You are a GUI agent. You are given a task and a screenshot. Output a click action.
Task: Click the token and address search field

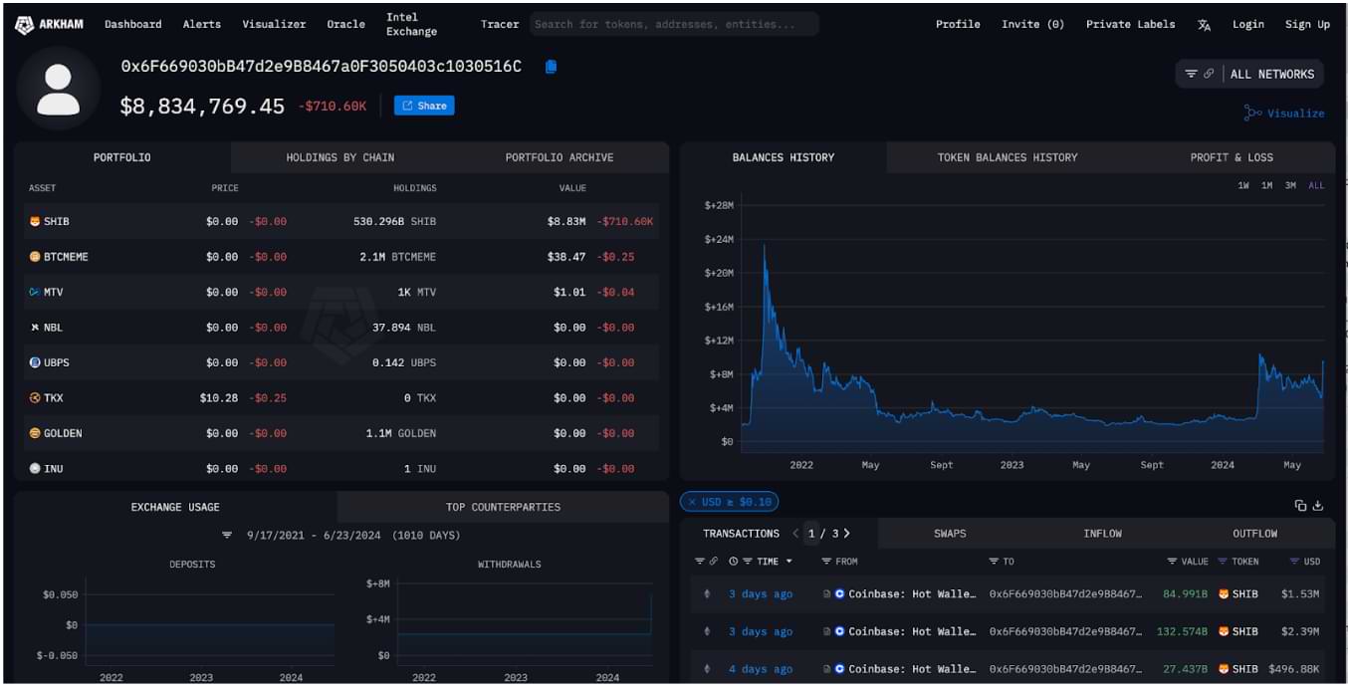click(x=674, y=25)
